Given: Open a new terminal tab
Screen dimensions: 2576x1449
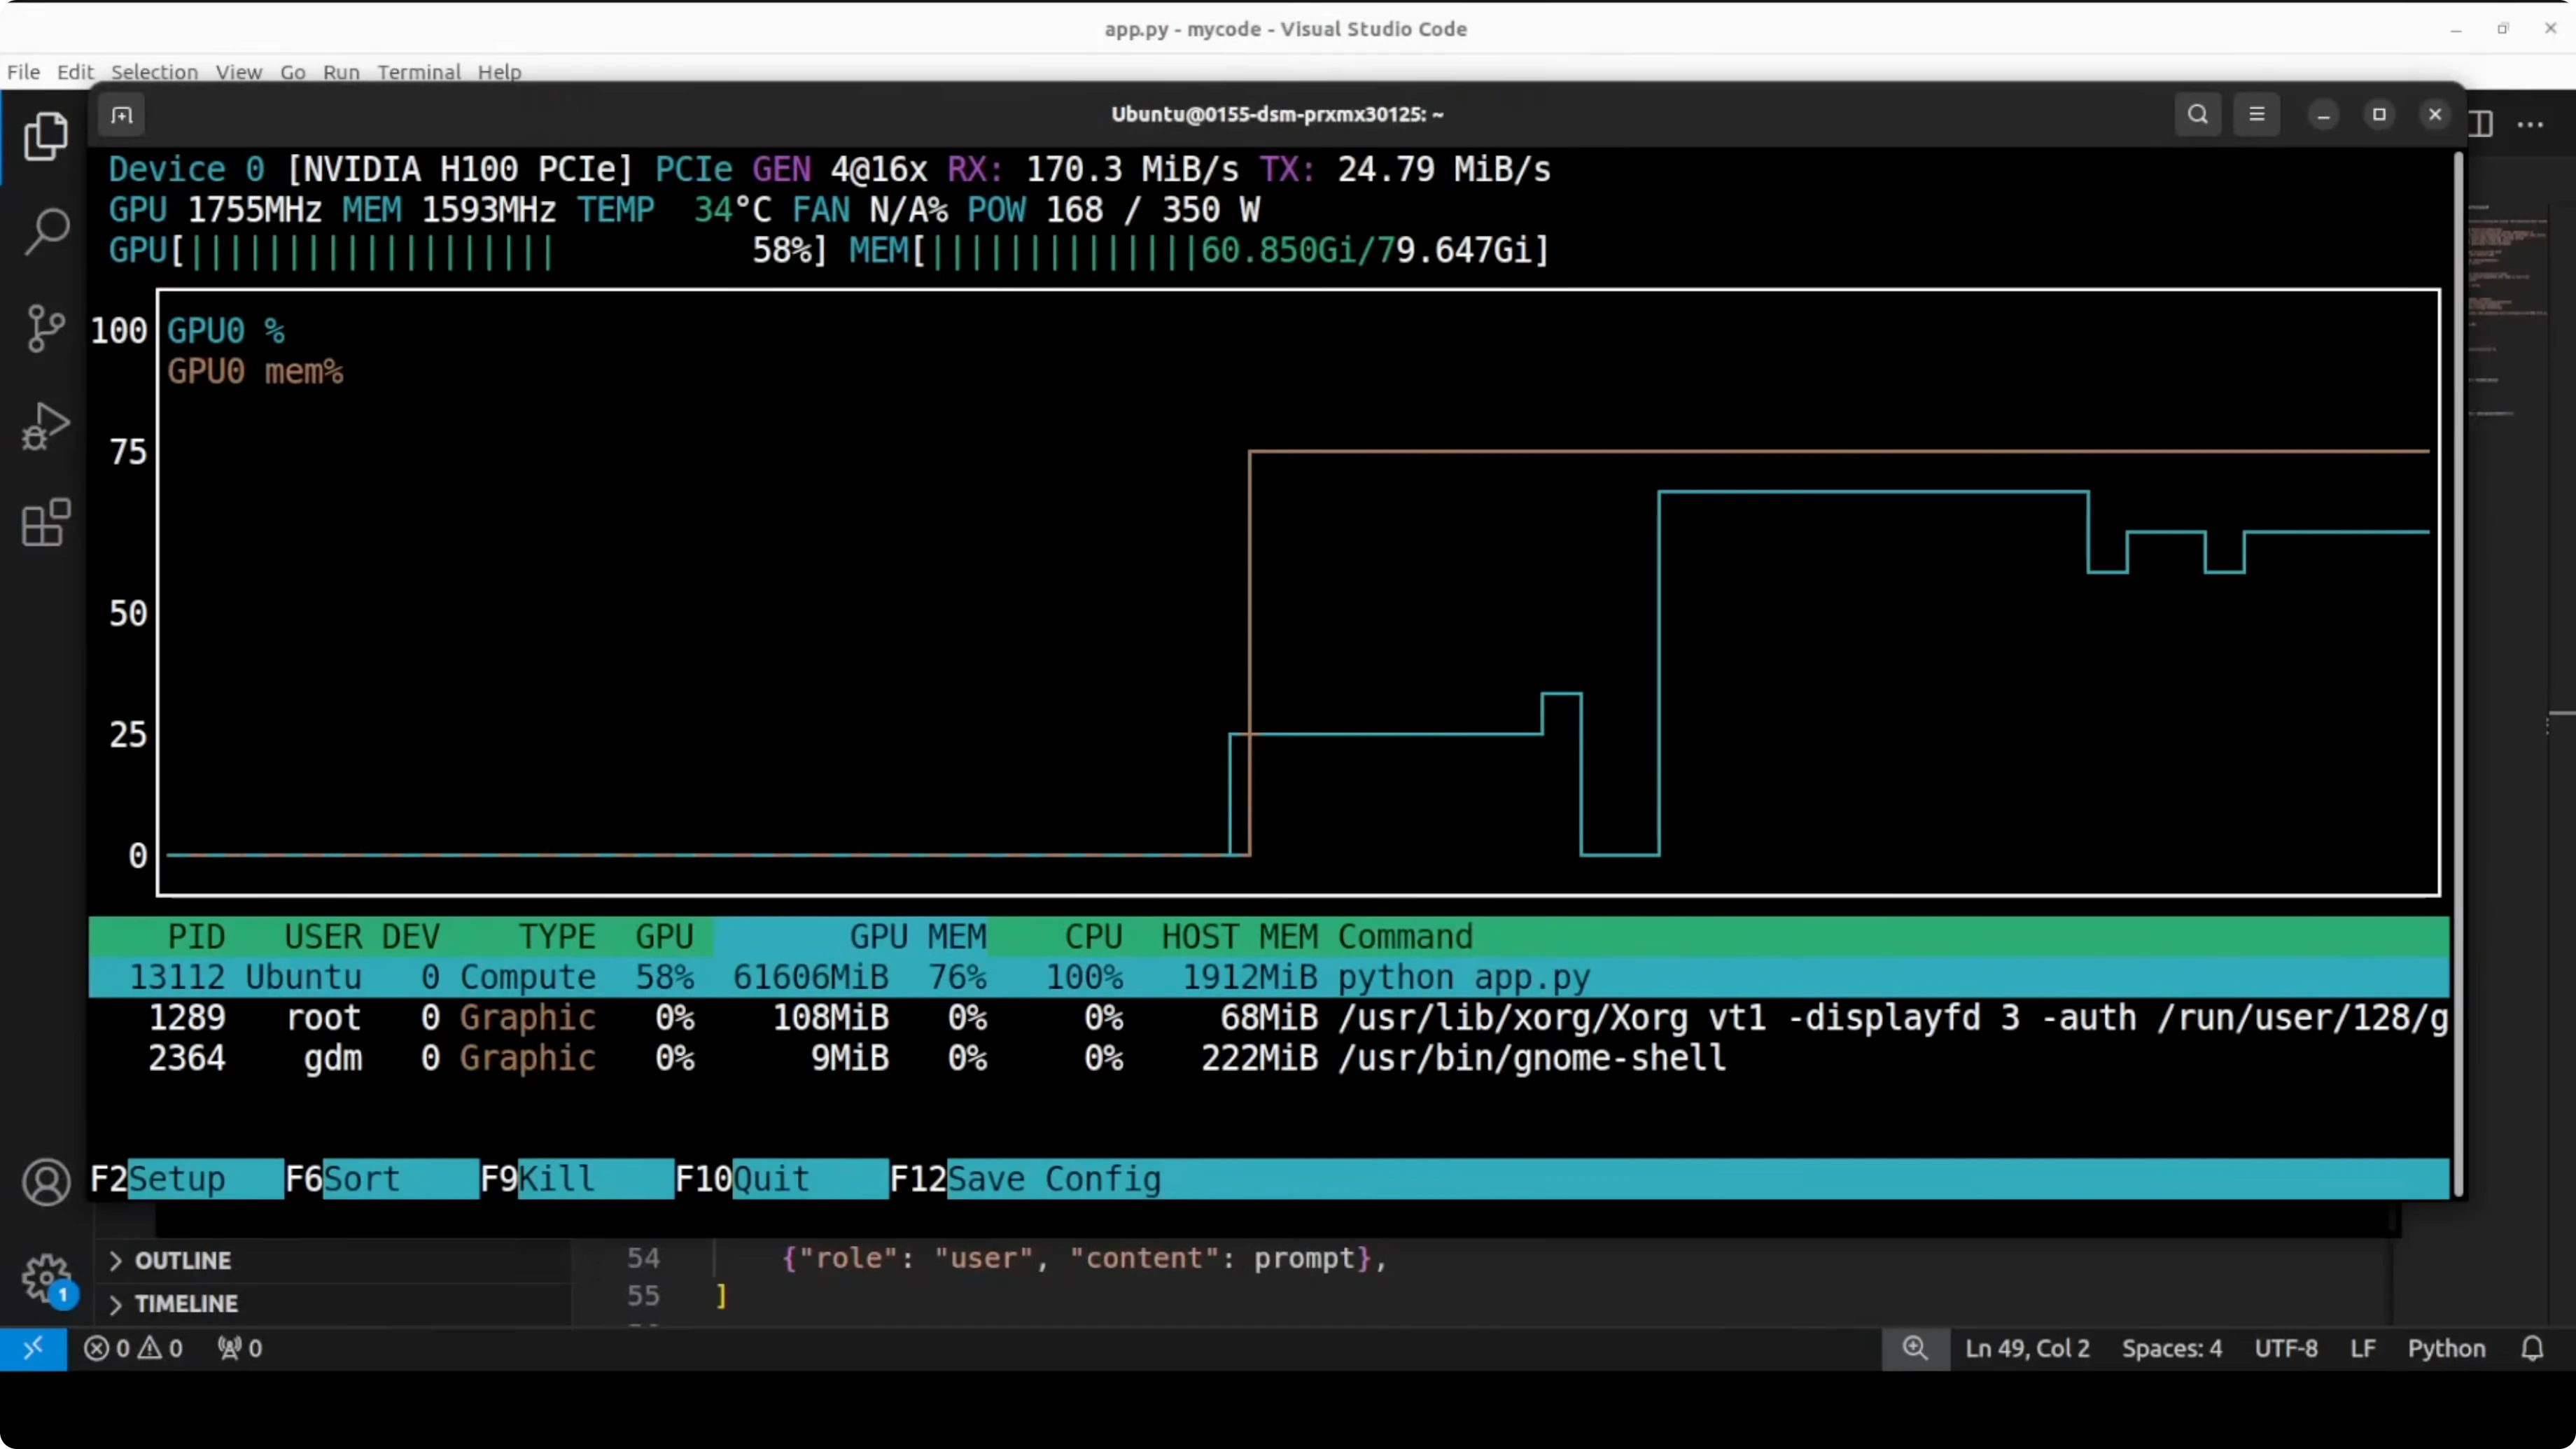Looking at the screenshot, I should (122, 115).
